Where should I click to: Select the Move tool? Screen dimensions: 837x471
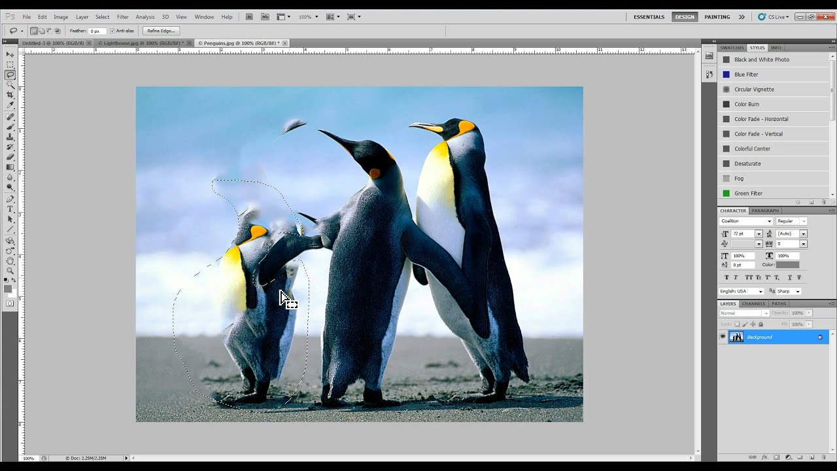10,54
